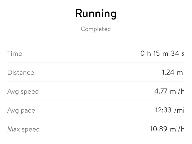Screen dimensions: 192x144
Task: Click the Running workout title
Action: coord(96,14)
